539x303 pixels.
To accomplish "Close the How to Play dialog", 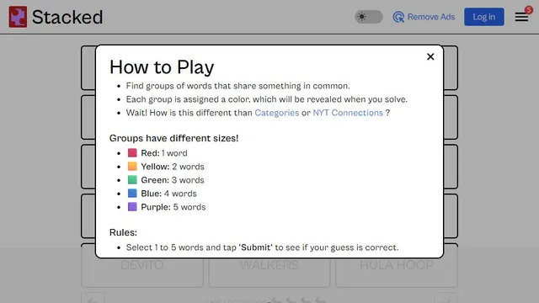I will (x=430, y=56).
